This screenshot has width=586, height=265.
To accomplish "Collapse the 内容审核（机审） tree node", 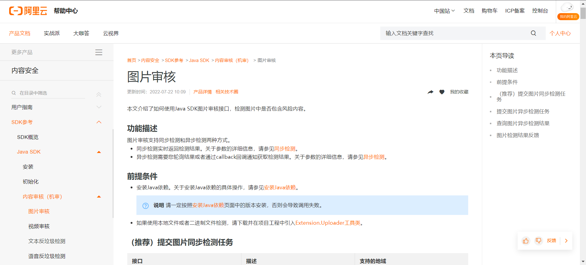I will (x=99, y=197).
